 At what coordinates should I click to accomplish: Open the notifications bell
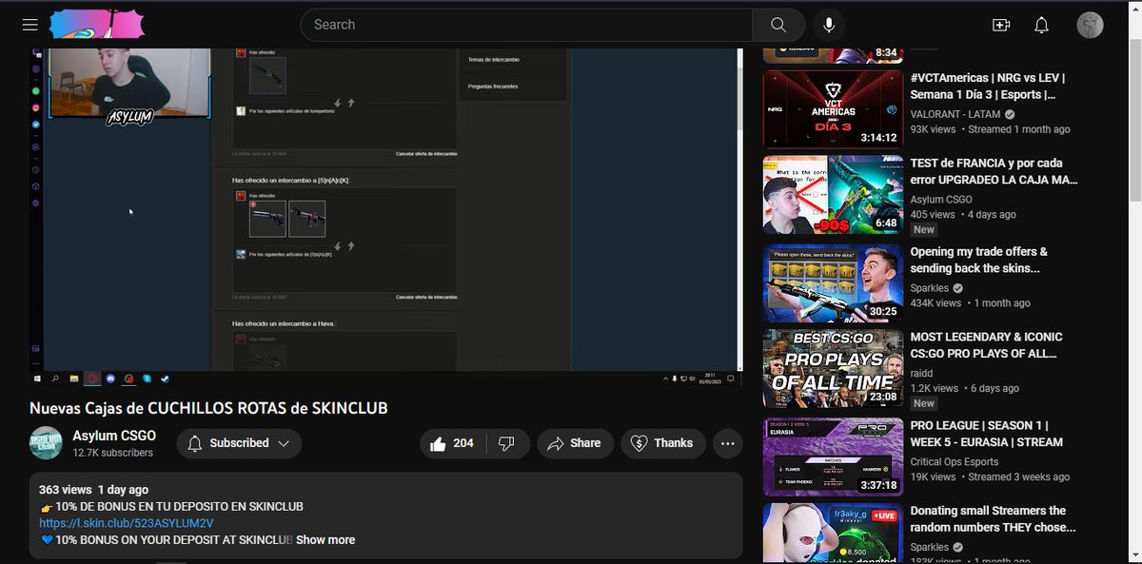[x=1041, y=25]
